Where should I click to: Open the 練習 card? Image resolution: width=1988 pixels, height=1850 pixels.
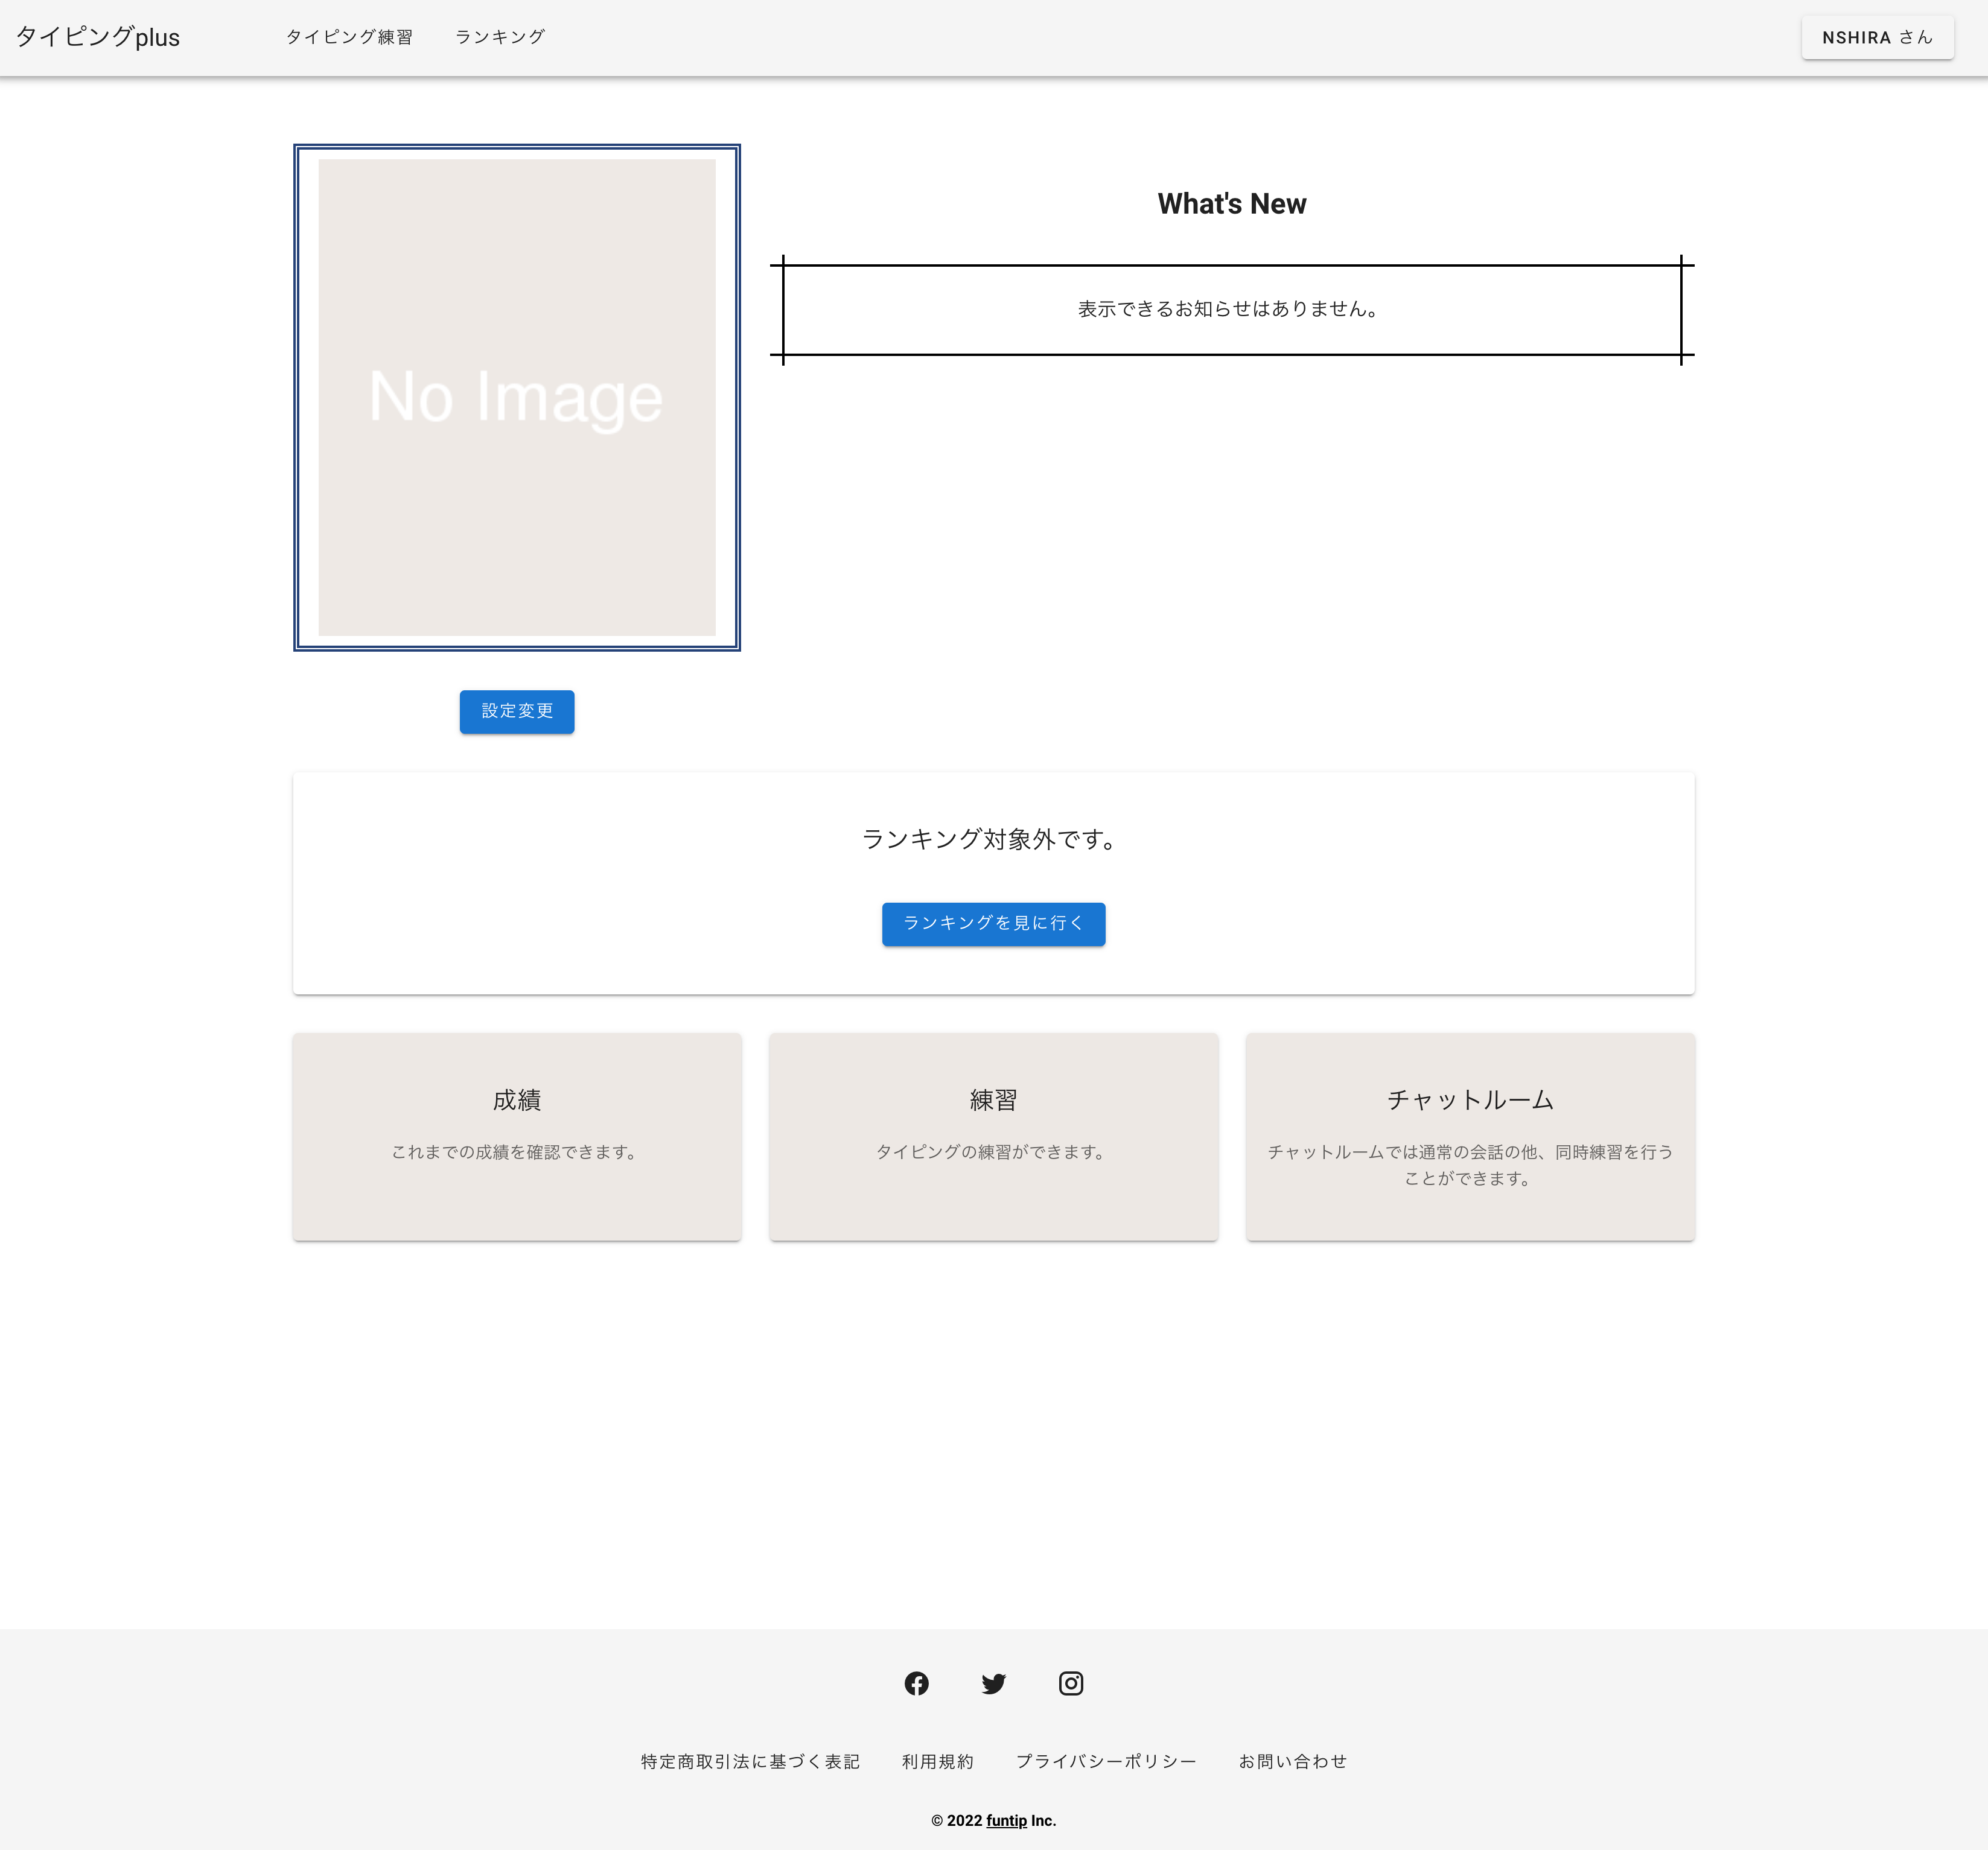click(992, 1136)
